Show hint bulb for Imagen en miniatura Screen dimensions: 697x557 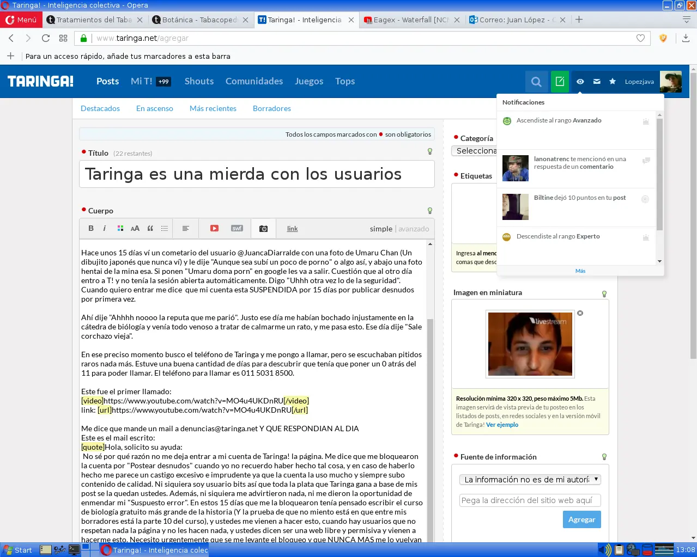(604, 294)
